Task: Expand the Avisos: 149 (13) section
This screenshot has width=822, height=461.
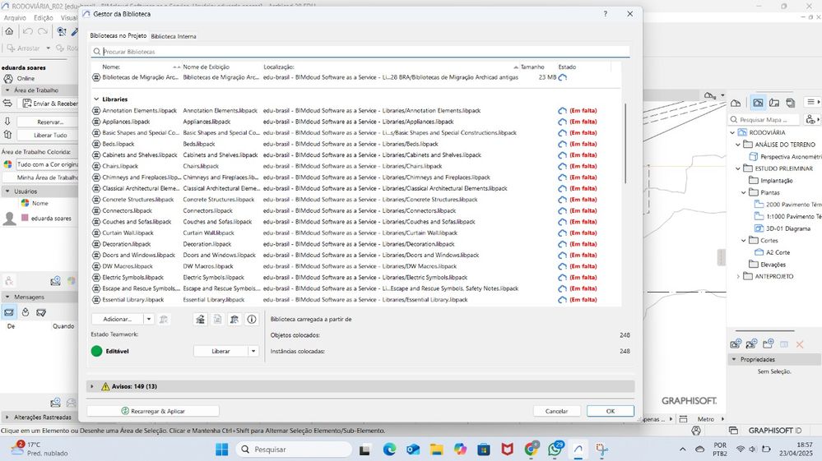Action: pyautogui.click(x=92, y=386)
